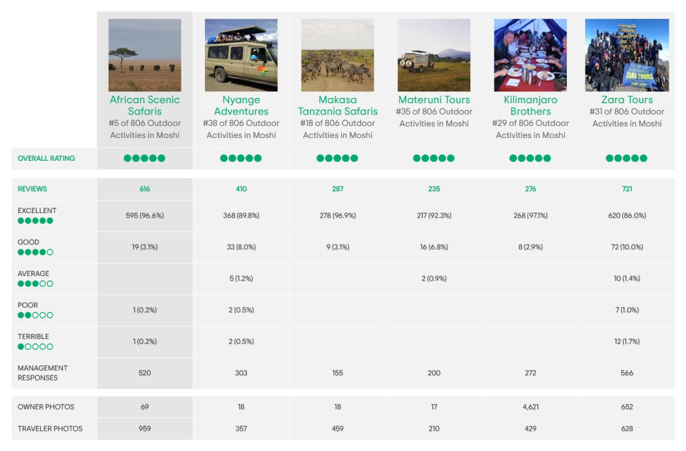
Task: Click the 268 (97.1%) excellent value
Action: 531,216
